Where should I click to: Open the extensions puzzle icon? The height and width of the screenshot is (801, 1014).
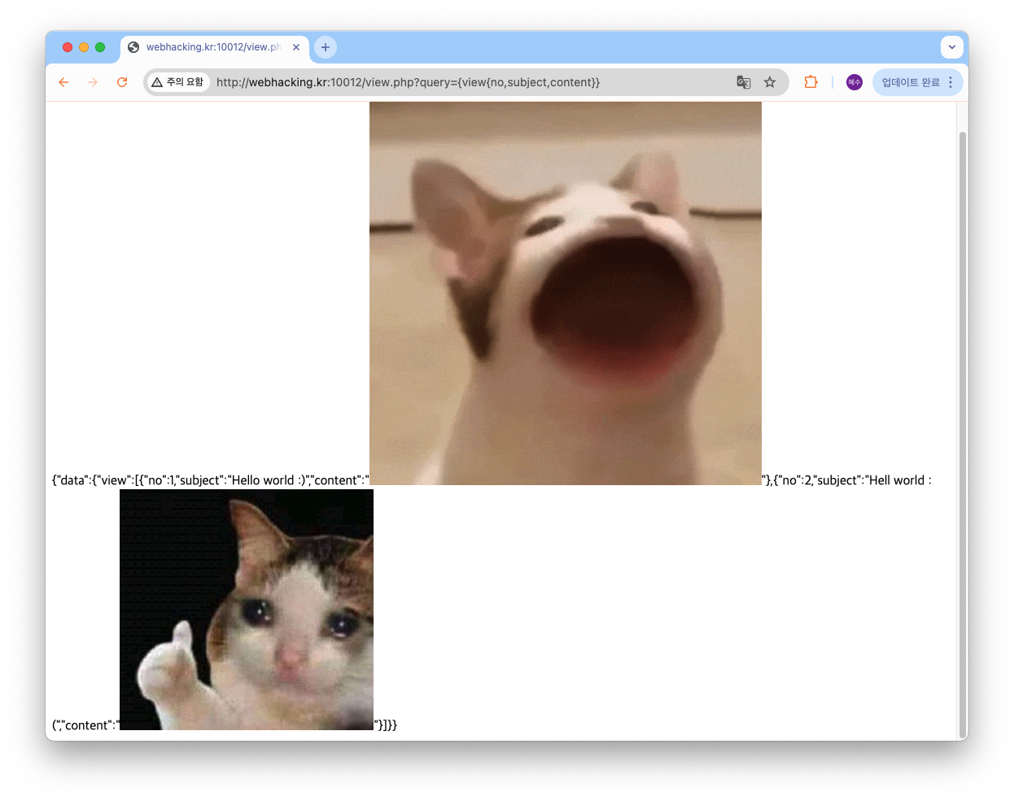tap(811, 82)
